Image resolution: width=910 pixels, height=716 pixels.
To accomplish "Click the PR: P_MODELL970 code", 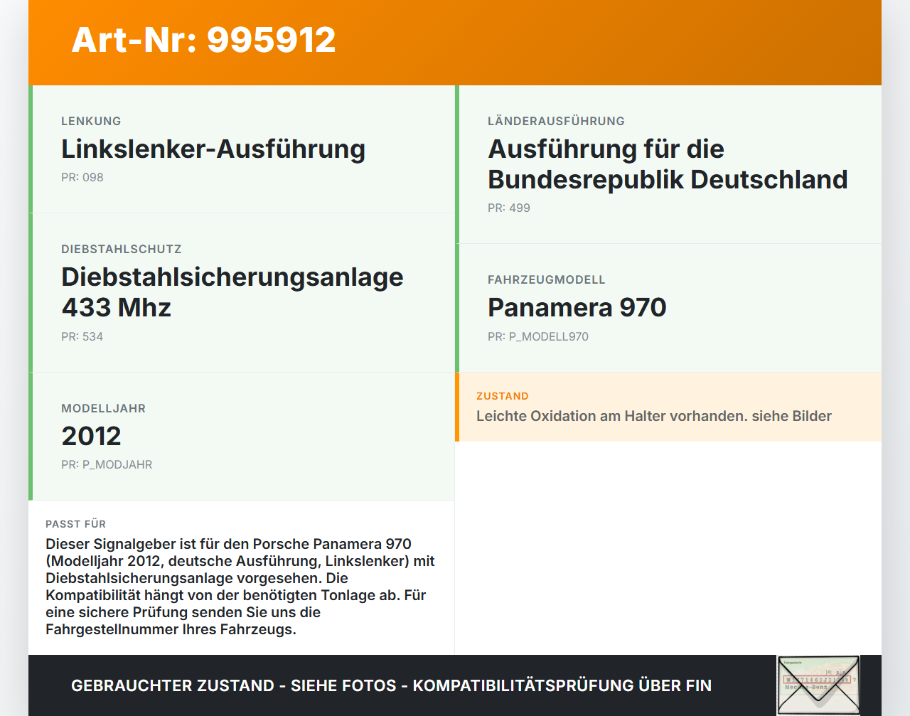I will (538, 336).
